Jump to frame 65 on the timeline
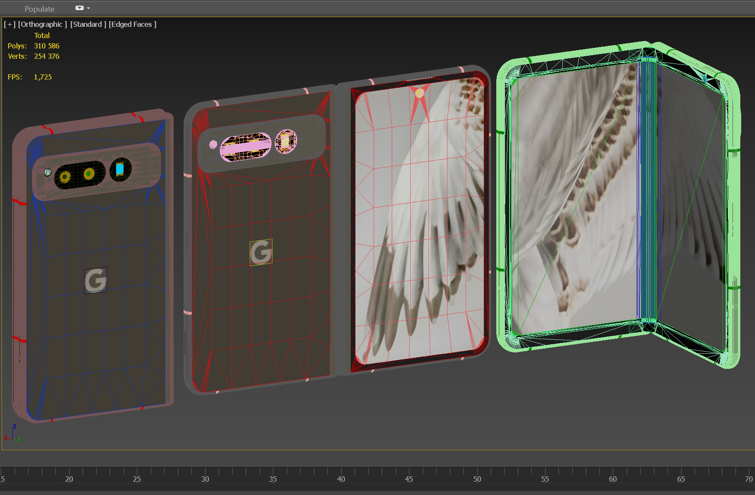 click(681, 479)
